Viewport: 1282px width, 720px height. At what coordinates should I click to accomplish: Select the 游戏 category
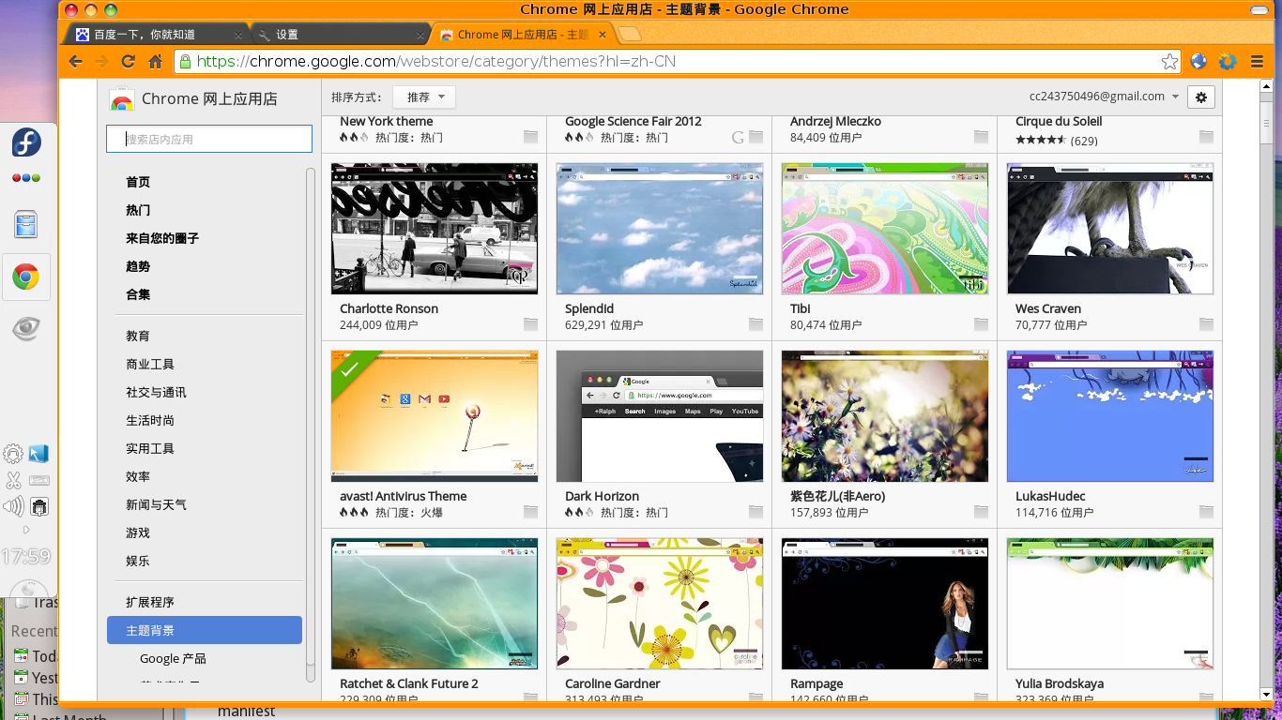[138, 532]
